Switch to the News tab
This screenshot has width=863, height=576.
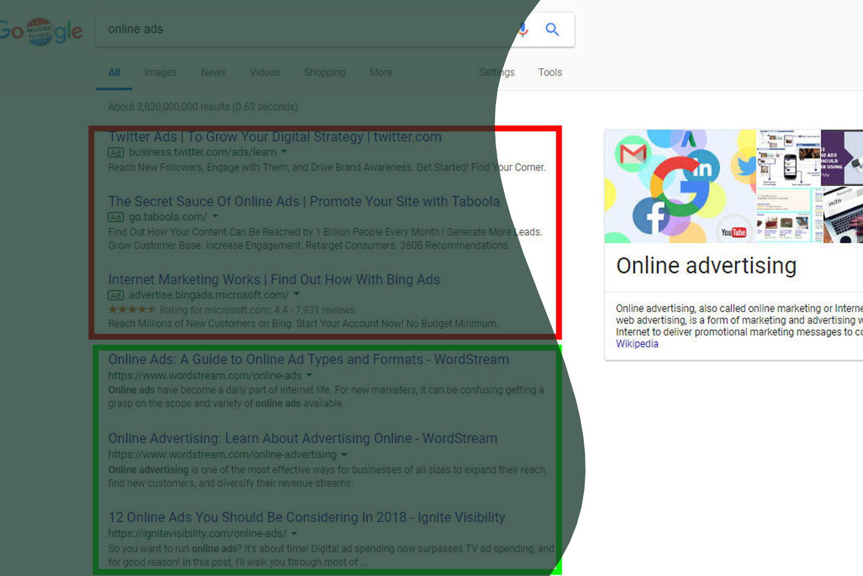tap(213, 72)
